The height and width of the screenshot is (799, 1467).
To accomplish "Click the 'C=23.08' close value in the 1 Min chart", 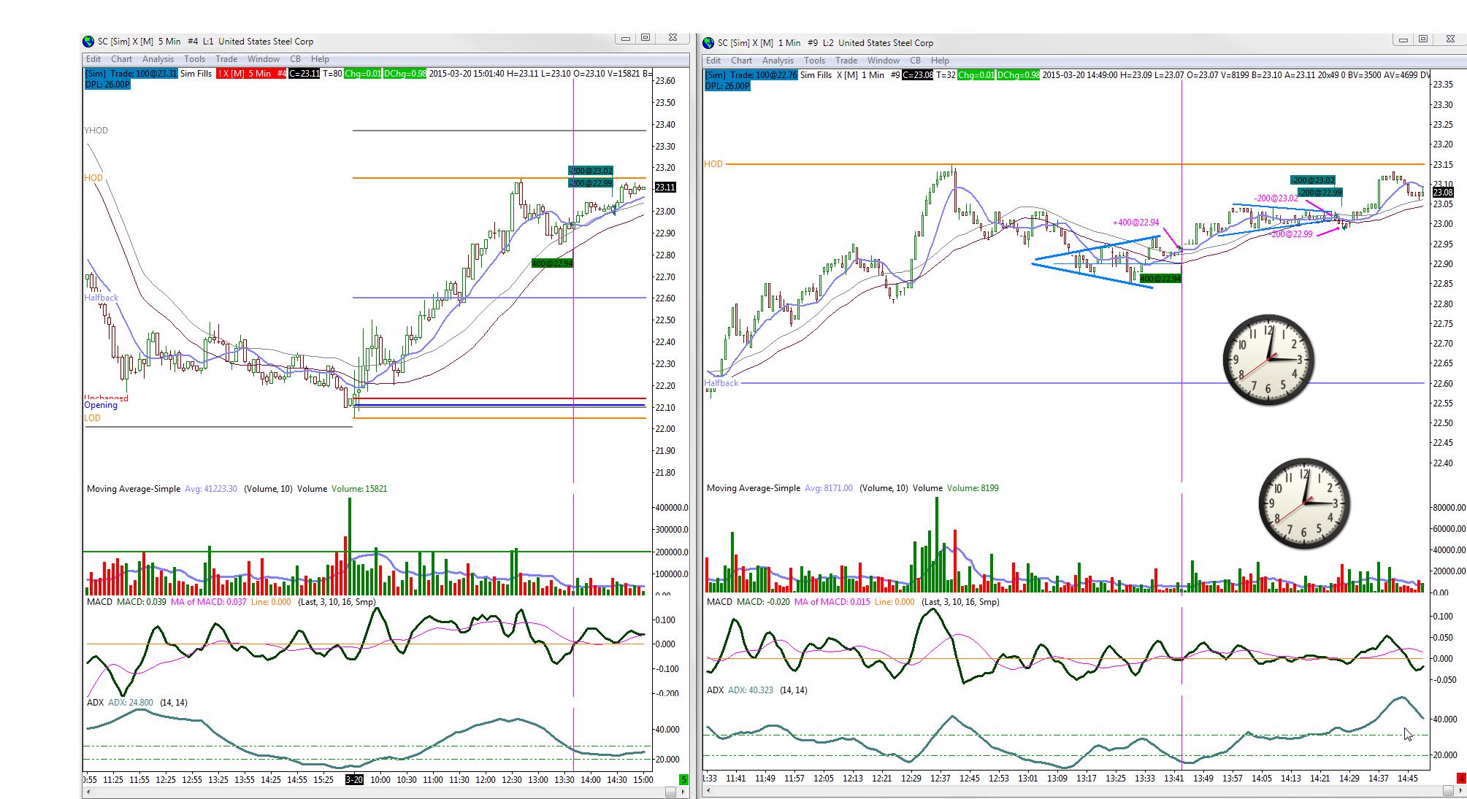I will [918, 75].
